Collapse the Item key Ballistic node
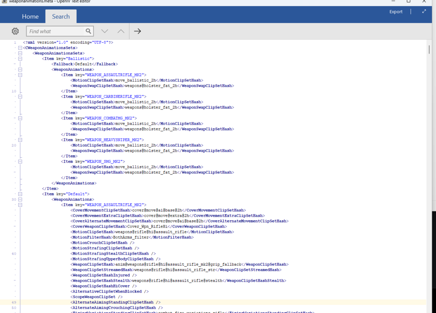The width and height of the screenshot is (436, 313). [20, 59]
